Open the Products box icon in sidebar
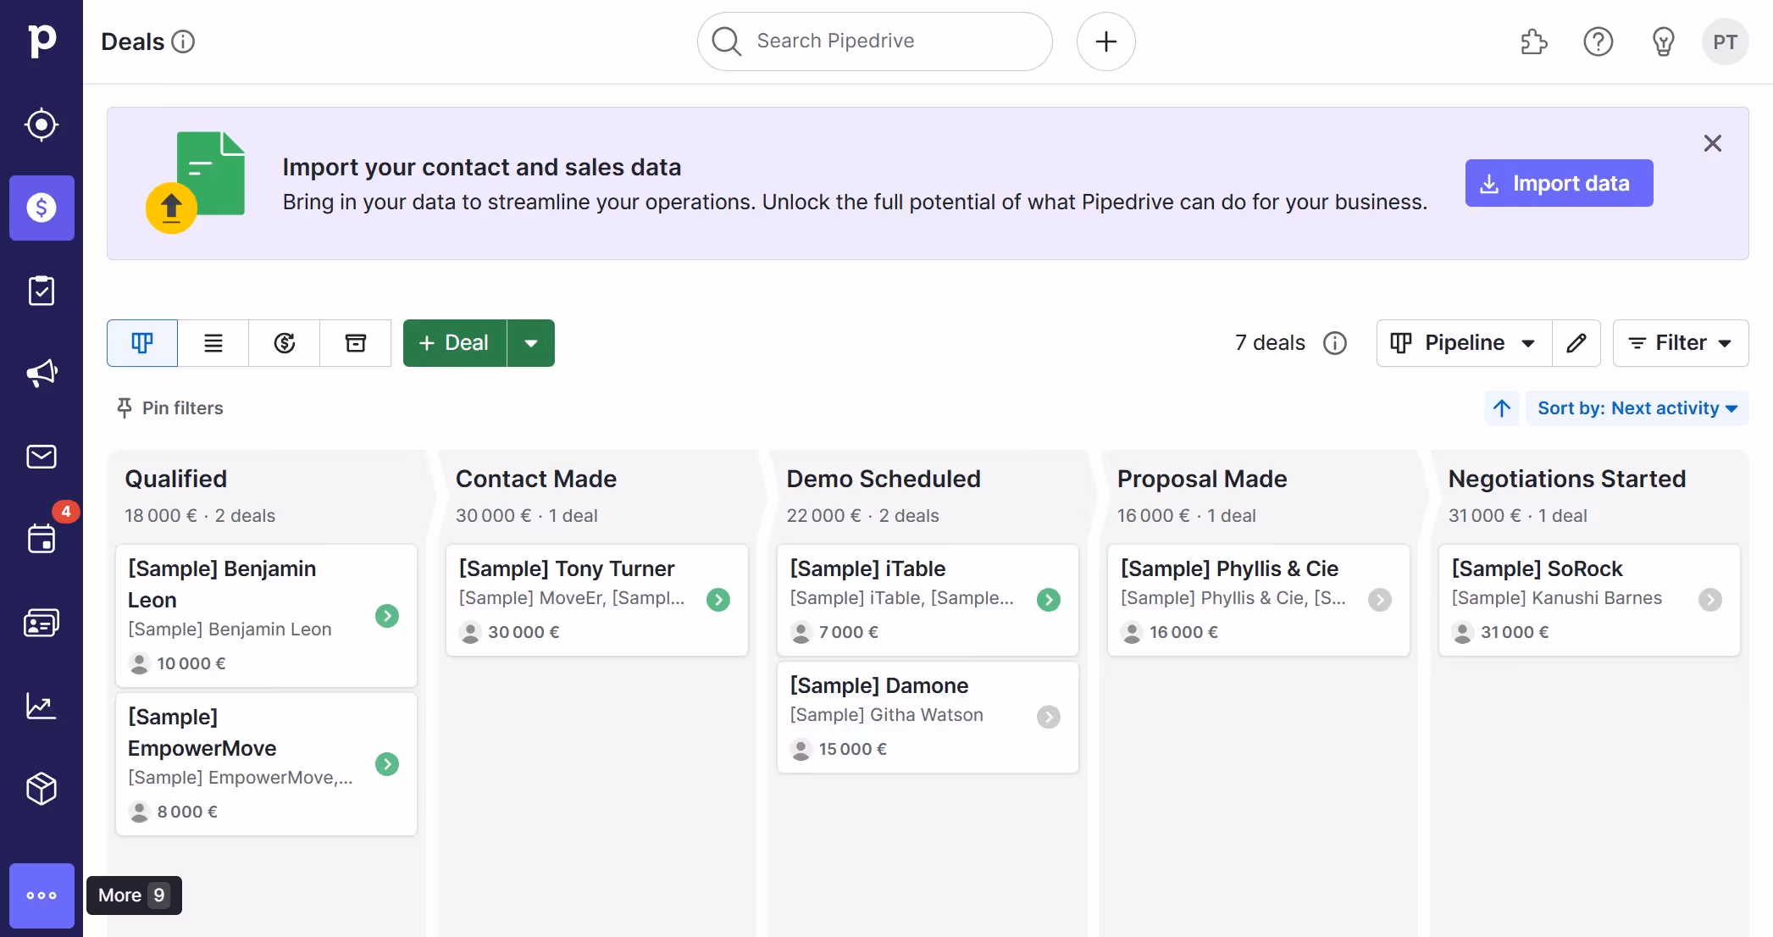The image size is (1773, 937). click(42, 789)
